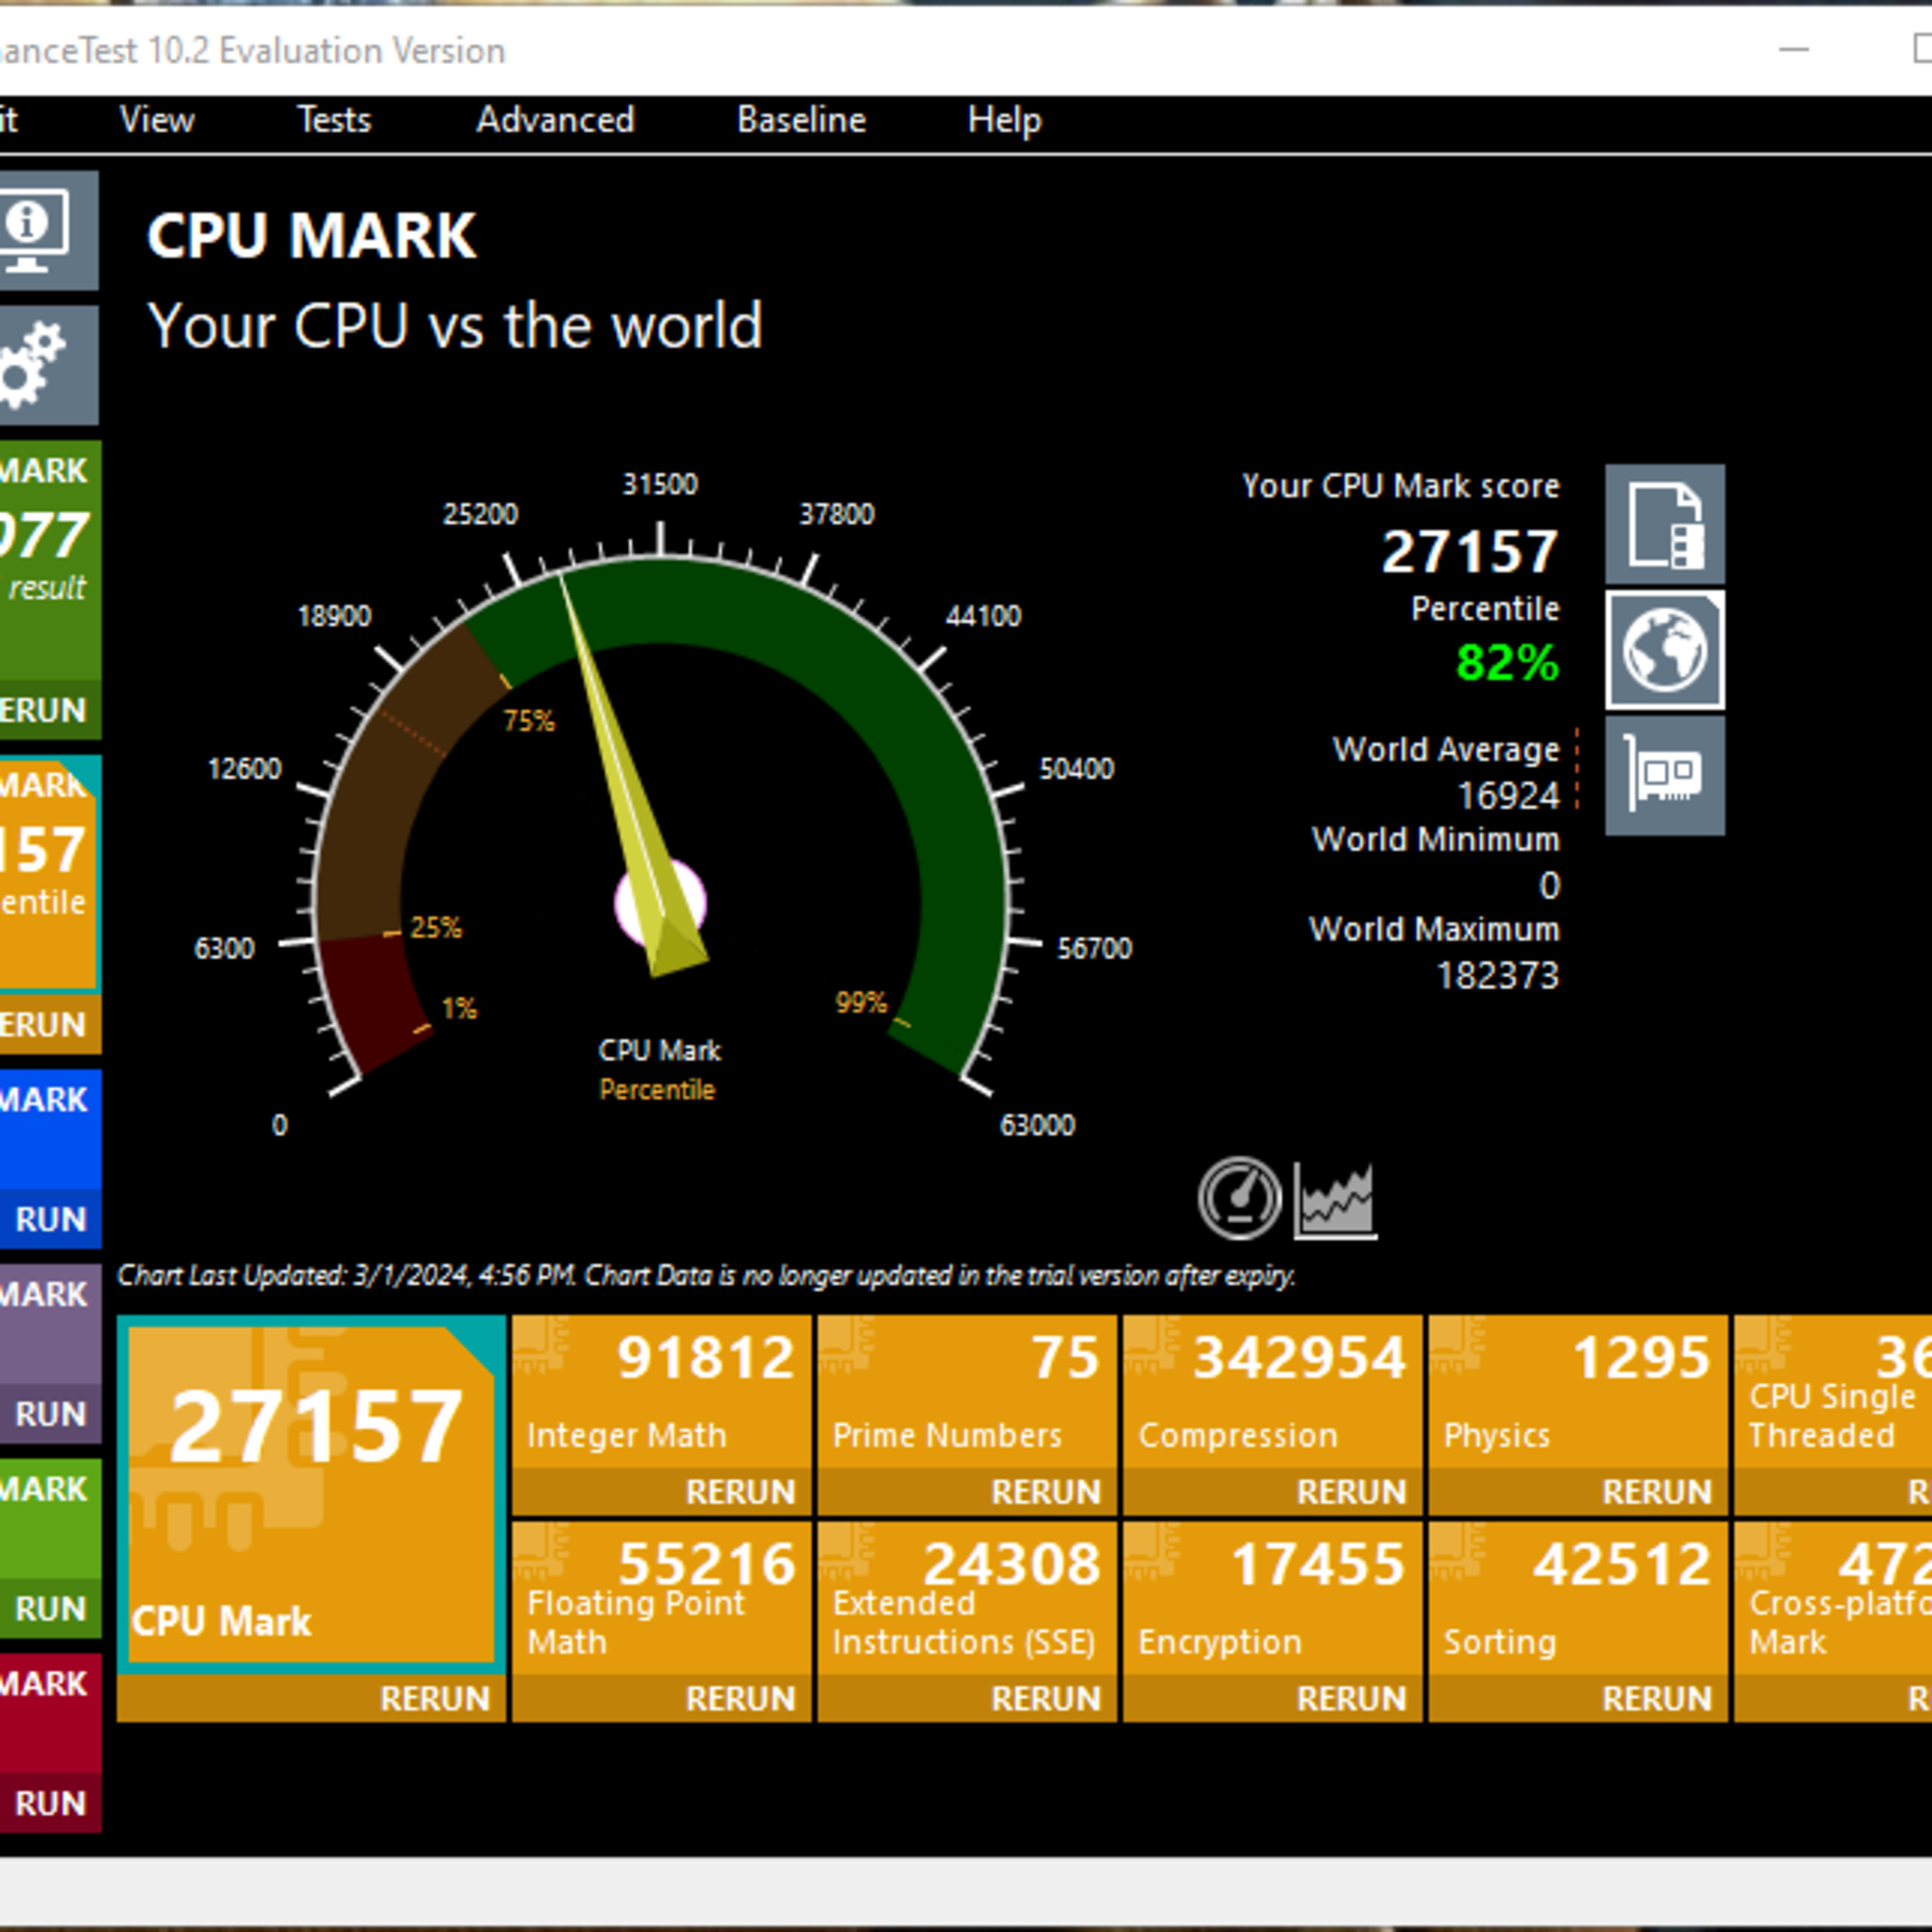Open the System Information sidebar icon

point(48,230)
